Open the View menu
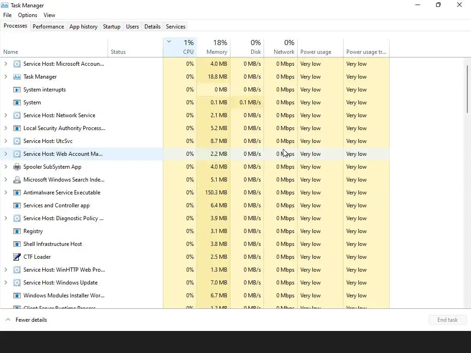 tap(49, 15)
